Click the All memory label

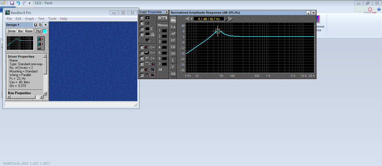point(160,70)
